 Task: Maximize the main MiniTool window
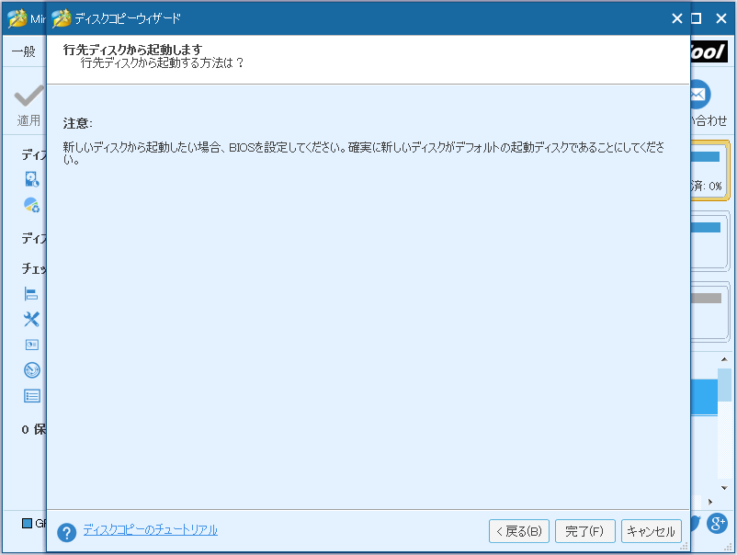(x=697, y=18)
